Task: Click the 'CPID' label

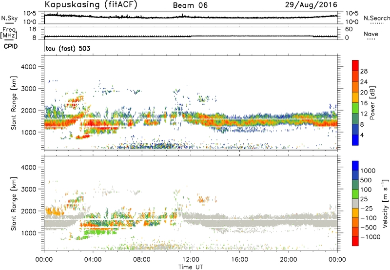Action: point(11,46)
